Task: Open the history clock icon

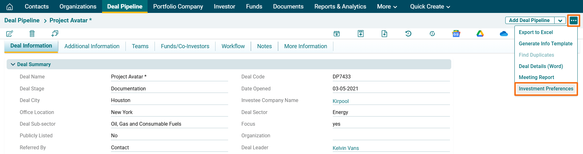Action: 408,33
